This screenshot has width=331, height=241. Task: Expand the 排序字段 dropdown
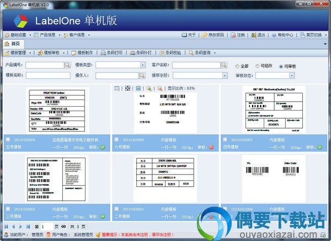(225, 75)
